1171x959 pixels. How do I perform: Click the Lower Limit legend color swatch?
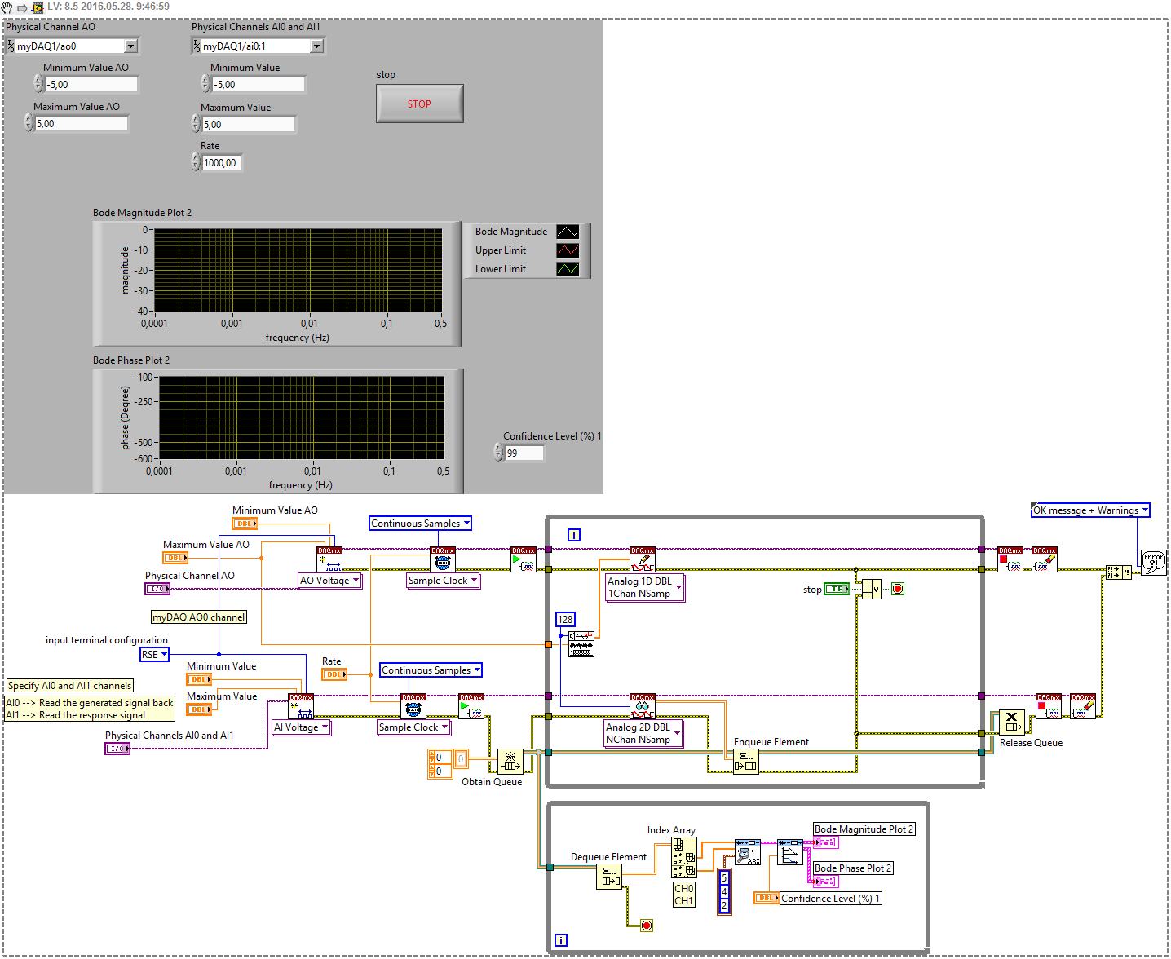568,269
